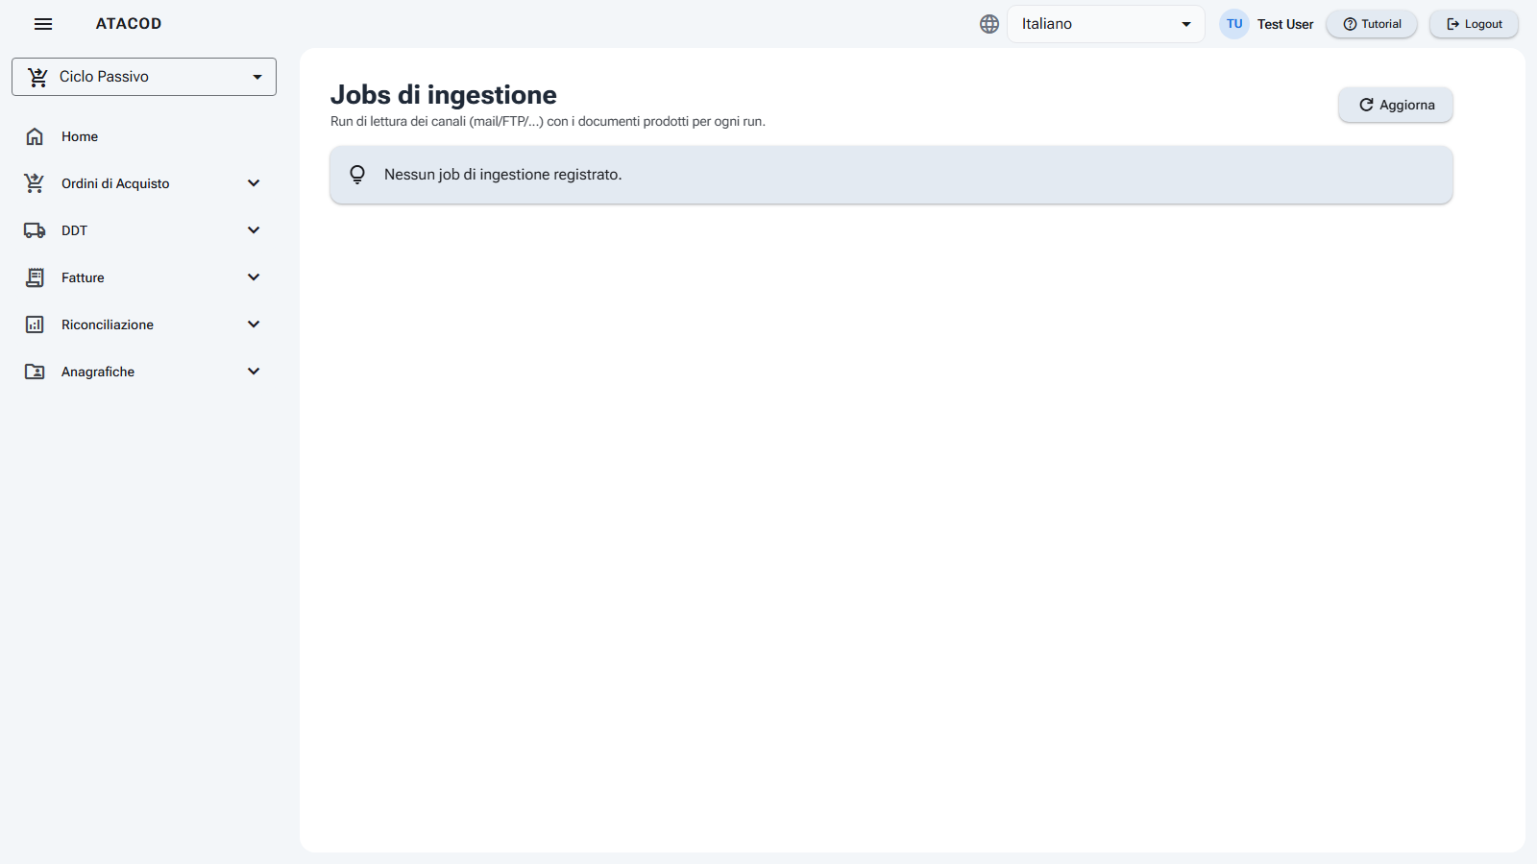Click the DDT truck icon
Viewport: 1537px width, 864px height.
(35, 230)
